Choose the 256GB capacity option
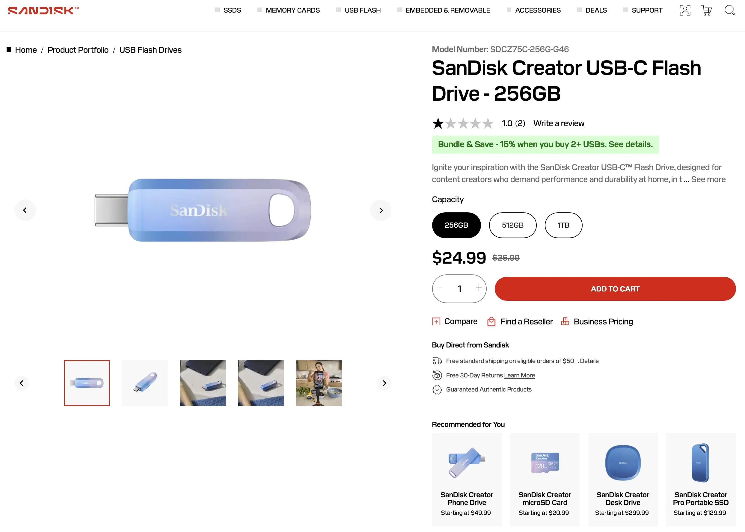 click(456, 225)
